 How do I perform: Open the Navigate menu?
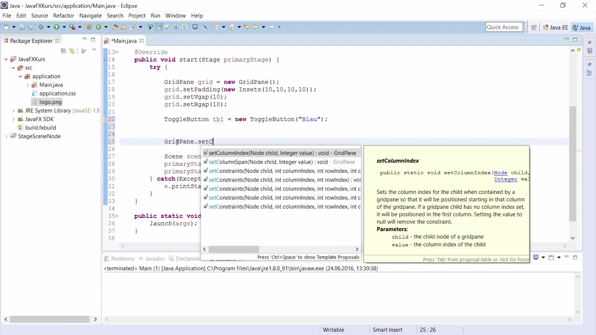pos(90,16)
